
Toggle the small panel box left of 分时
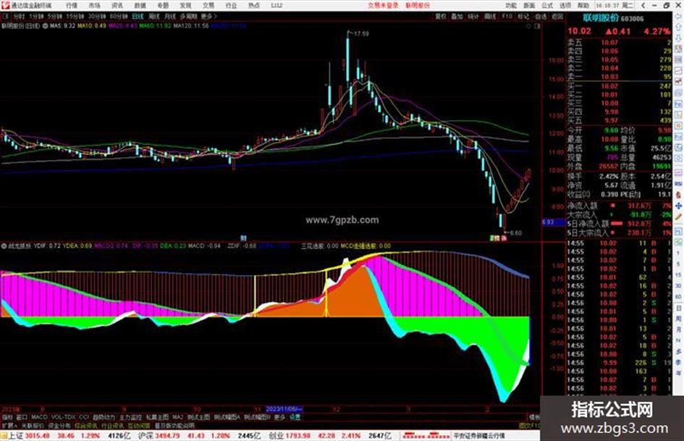[x=6, y=16]
